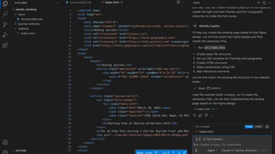Open the Source Control view

(x=5, y=24)
